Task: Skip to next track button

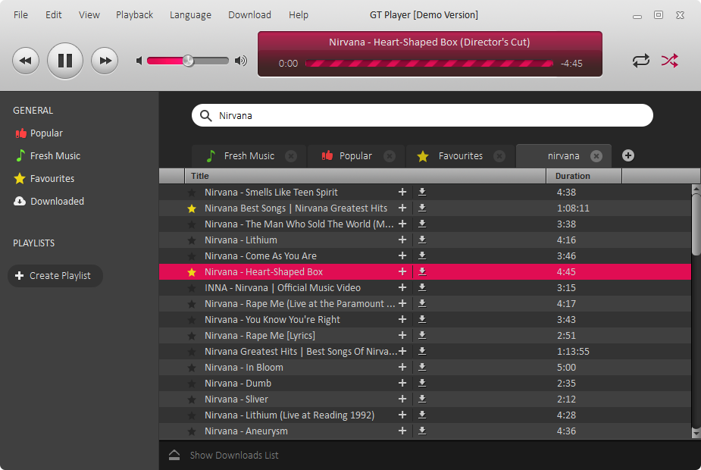Action: point(105,61)
